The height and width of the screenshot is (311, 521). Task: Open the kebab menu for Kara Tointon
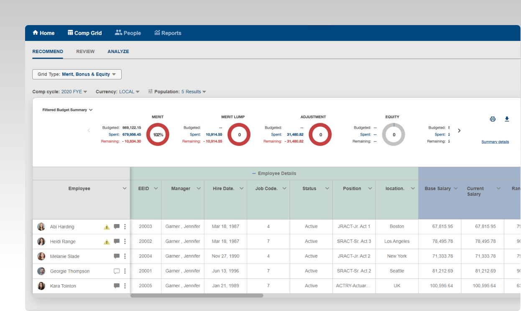point(125,286)
